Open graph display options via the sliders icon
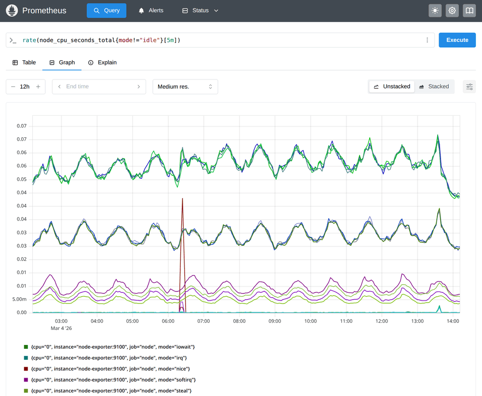This screenshot has height=396, width=482. 469,86
